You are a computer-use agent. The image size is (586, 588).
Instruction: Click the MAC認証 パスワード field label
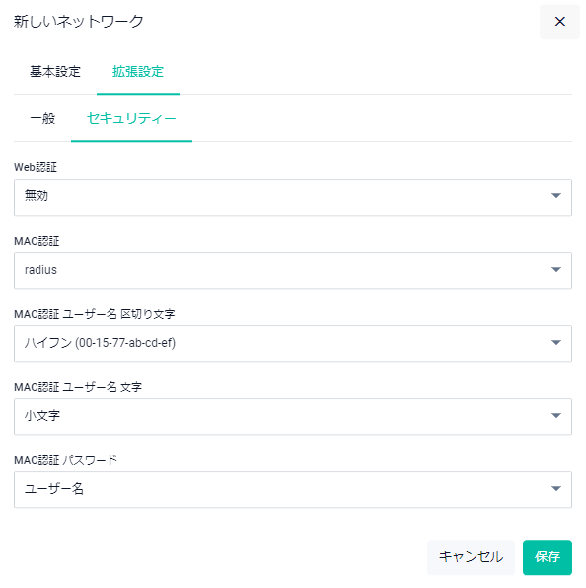click(66, 460)
